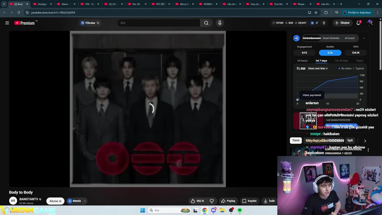Select the VPH 124.1K metric pill
This screenshot has width=382, height=215.
(x=356, y=53)
